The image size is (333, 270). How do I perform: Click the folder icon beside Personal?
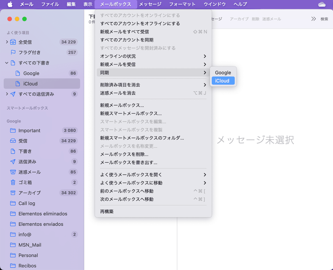(13, 255)
